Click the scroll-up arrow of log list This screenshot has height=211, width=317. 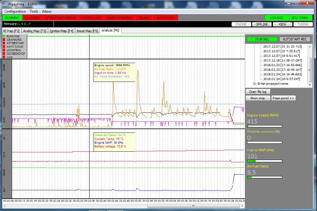(x=310, y=47)
